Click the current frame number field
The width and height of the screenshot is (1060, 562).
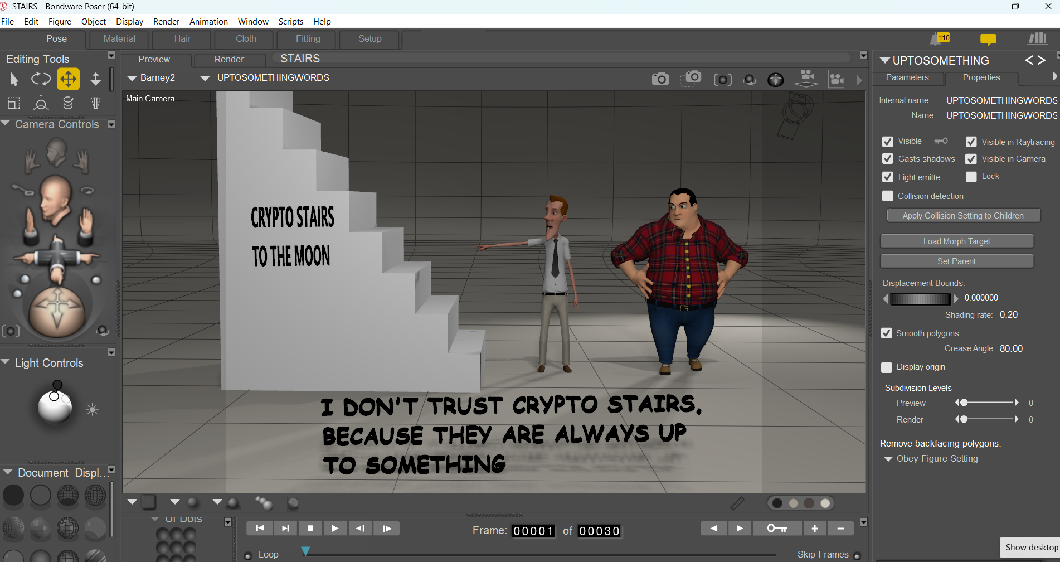[x=533, y=531]
